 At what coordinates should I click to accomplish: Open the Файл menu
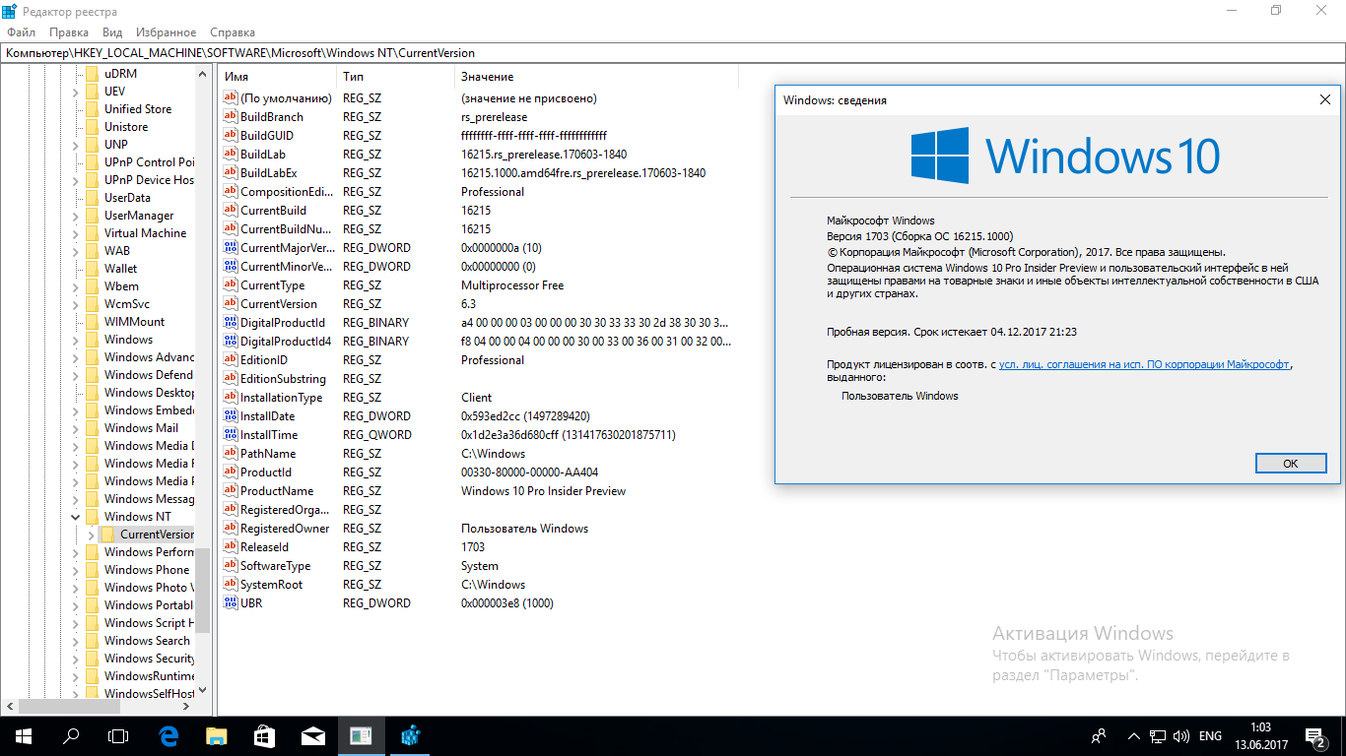click(21, 32)
